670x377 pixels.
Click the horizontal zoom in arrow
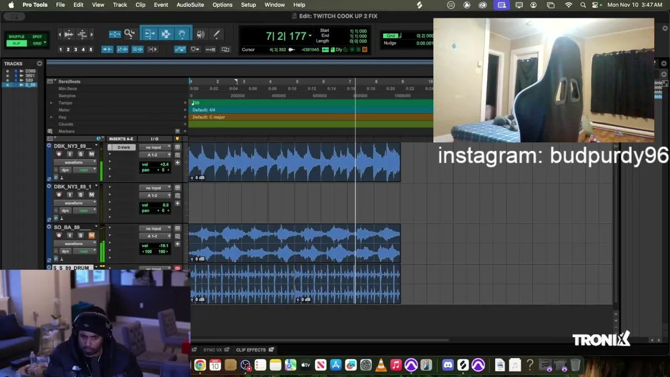click(92, 35)
